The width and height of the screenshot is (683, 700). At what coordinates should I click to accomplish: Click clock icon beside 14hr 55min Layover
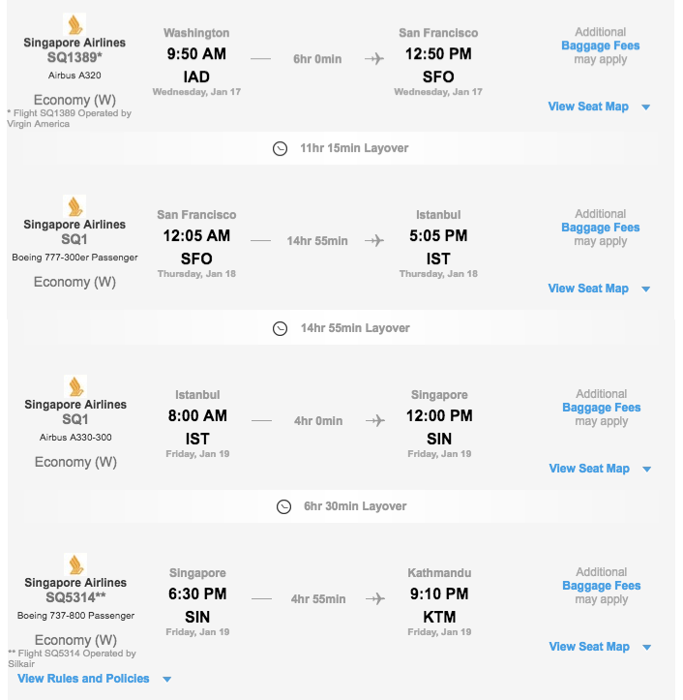point(281,328)
